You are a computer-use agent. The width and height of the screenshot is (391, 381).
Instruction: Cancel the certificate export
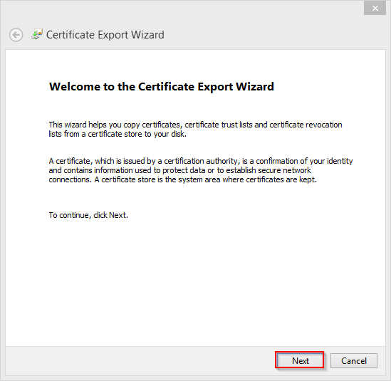pyautogui.click(x=354, y=360)
